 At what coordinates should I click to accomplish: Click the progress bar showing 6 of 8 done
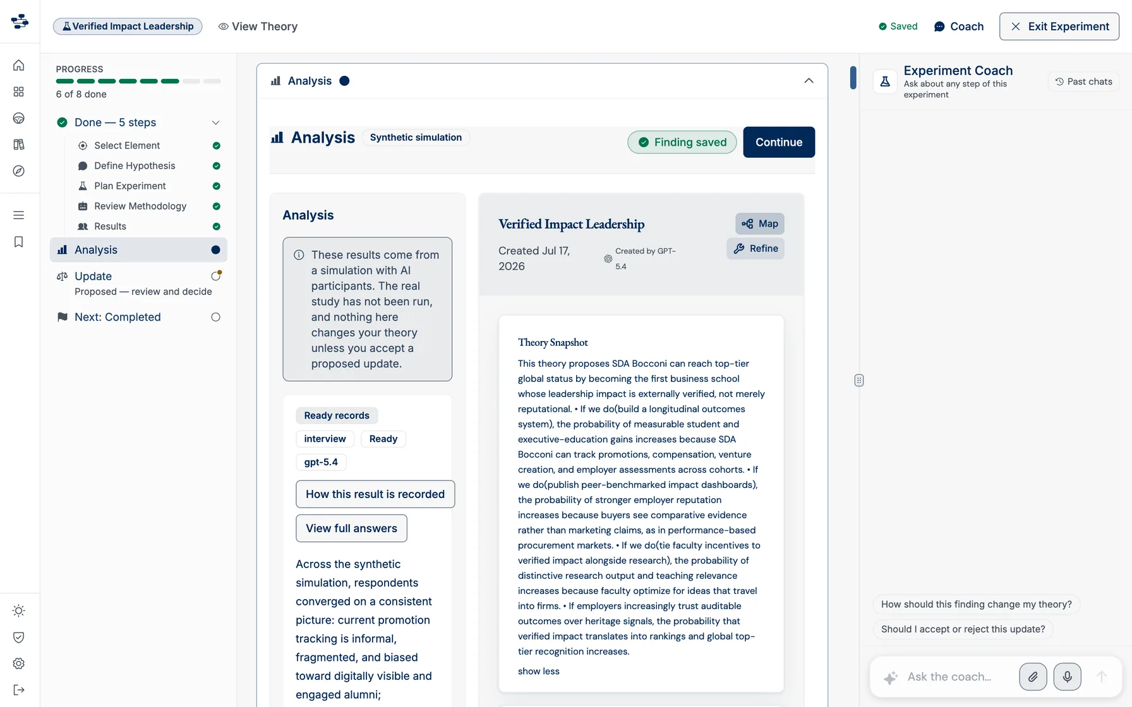tap(138, 81)
